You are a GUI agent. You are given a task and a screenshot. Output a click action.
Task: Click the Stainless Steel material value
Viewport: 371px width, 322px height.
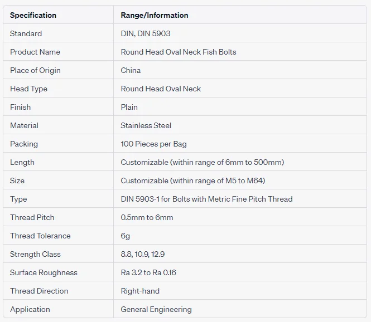coord(146,125)
